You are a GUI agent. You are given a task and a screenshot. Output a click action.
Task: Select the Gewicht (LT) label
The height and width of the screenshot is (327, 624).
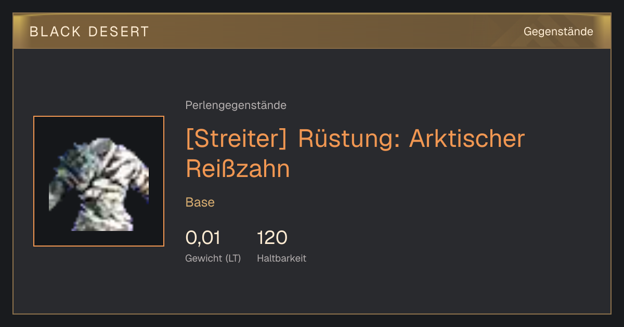pyautogui.click(x=213, y=258)
